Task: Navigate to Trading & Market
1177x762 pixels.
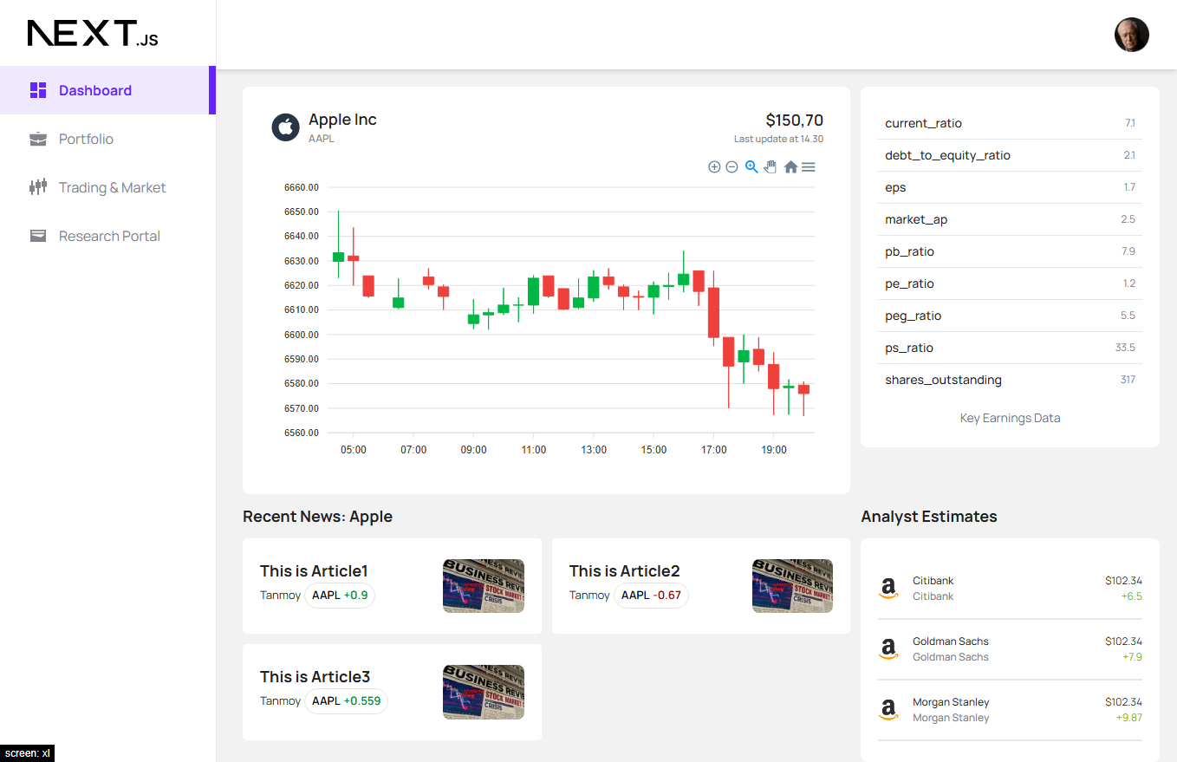Action: click(x=107, y=187)
